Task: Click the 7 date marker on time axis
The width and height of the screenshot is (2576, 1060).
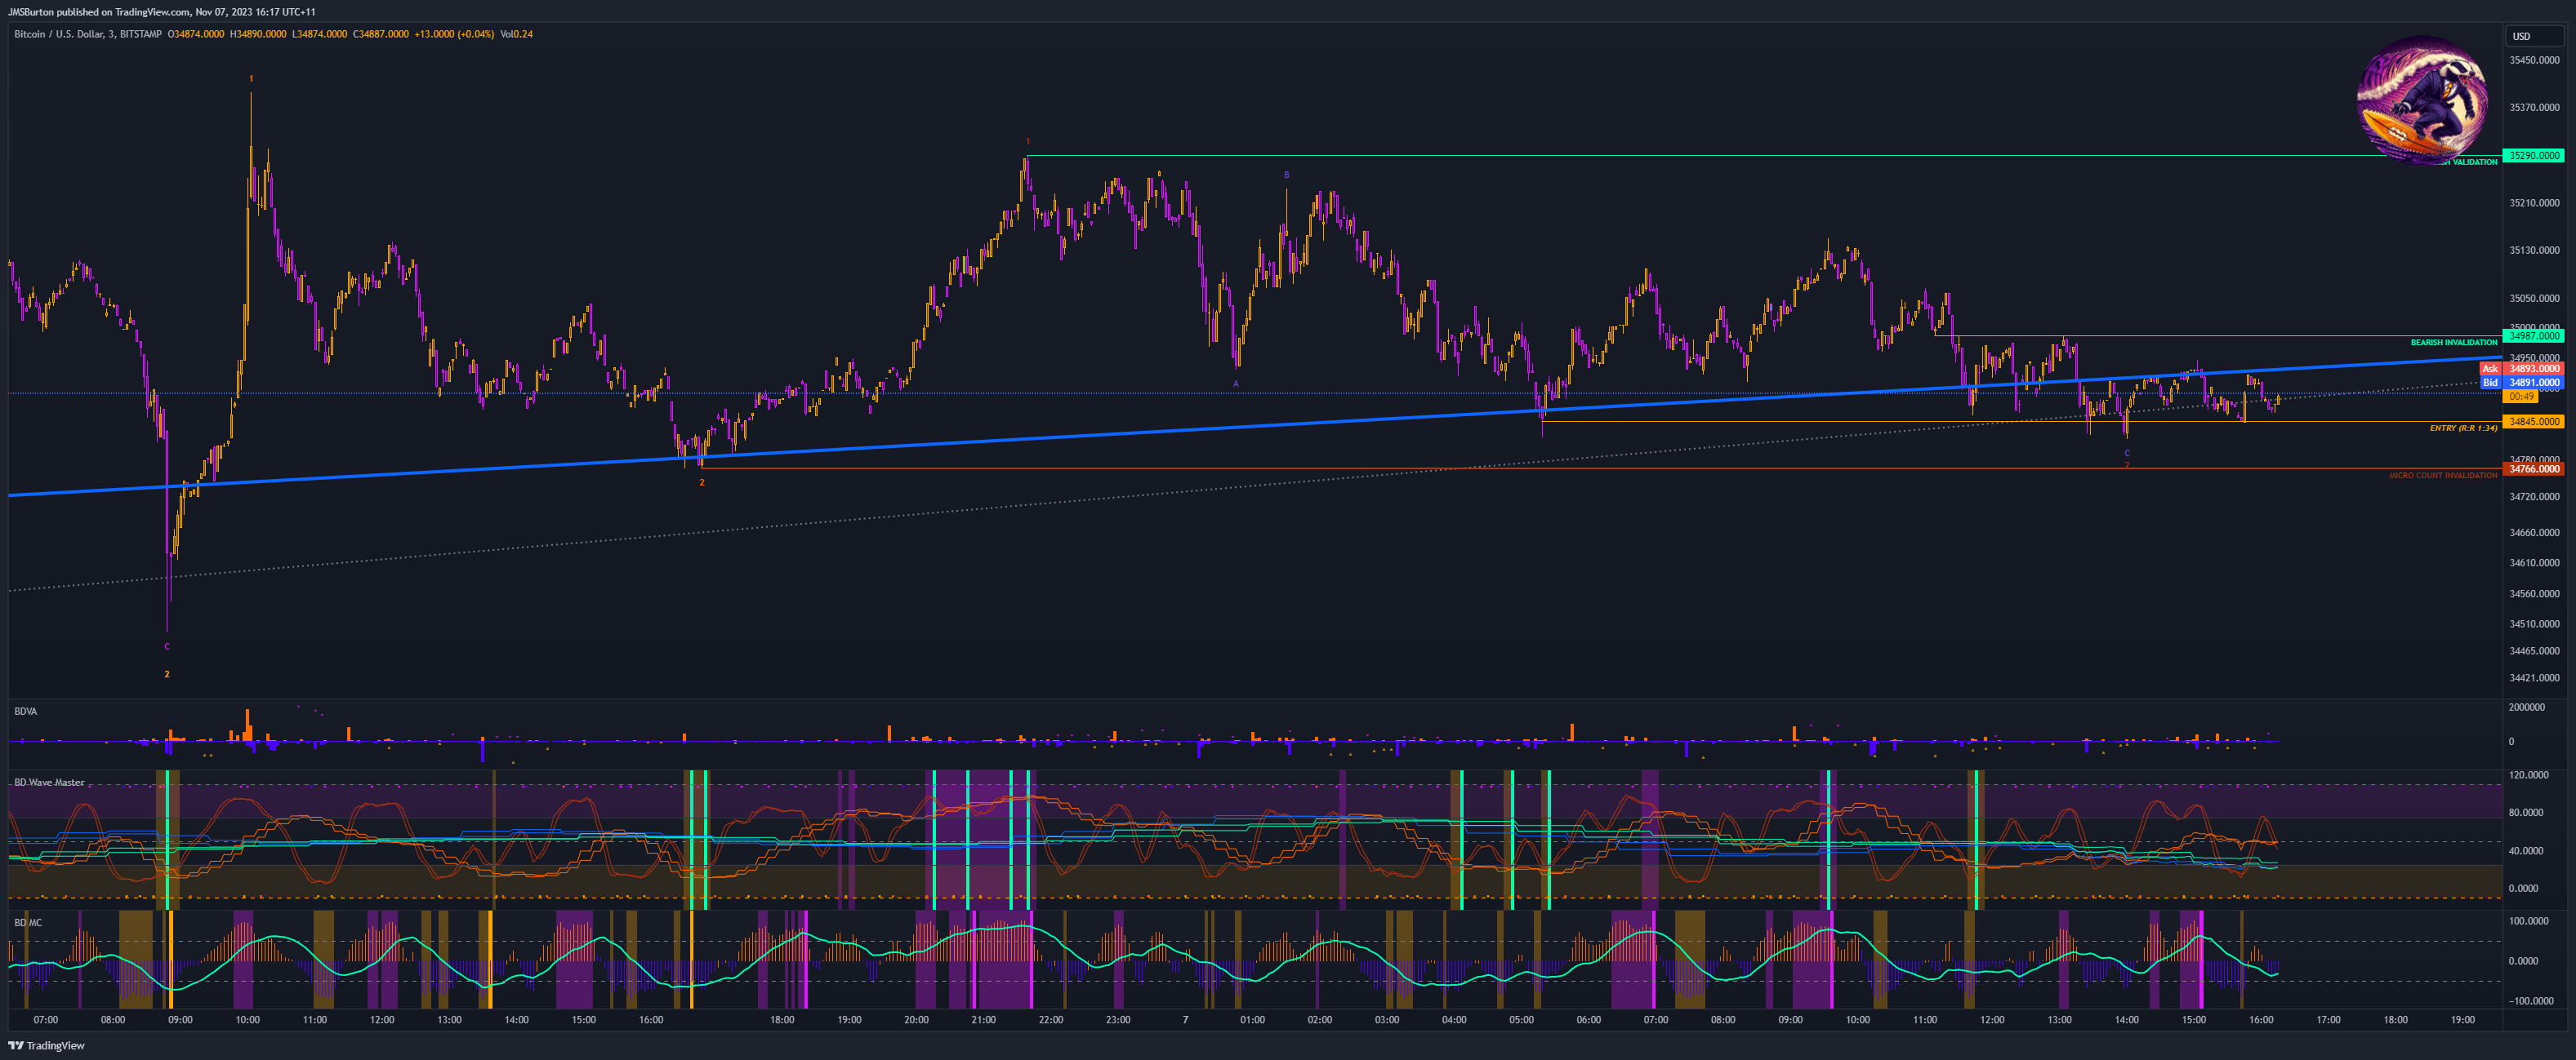Action: coord(1185,1020)
